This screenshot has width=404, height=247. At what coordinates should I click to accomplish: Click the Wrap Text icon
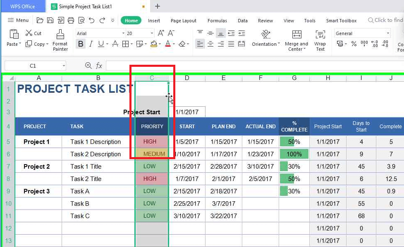coord(320,40)
